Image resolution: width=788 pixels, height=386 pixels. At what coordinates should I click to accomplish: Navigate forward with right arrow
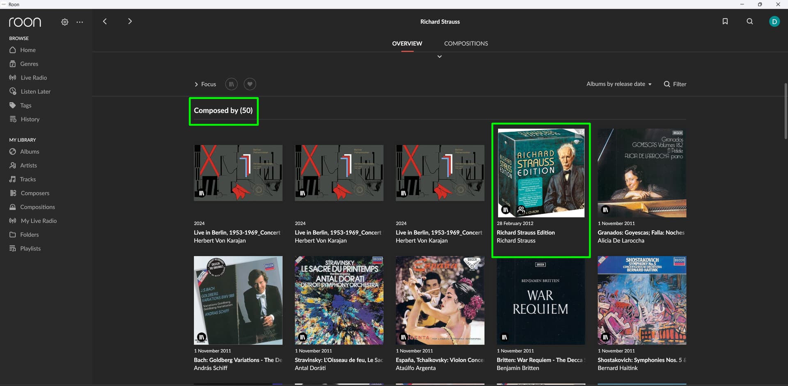[130, 21]
